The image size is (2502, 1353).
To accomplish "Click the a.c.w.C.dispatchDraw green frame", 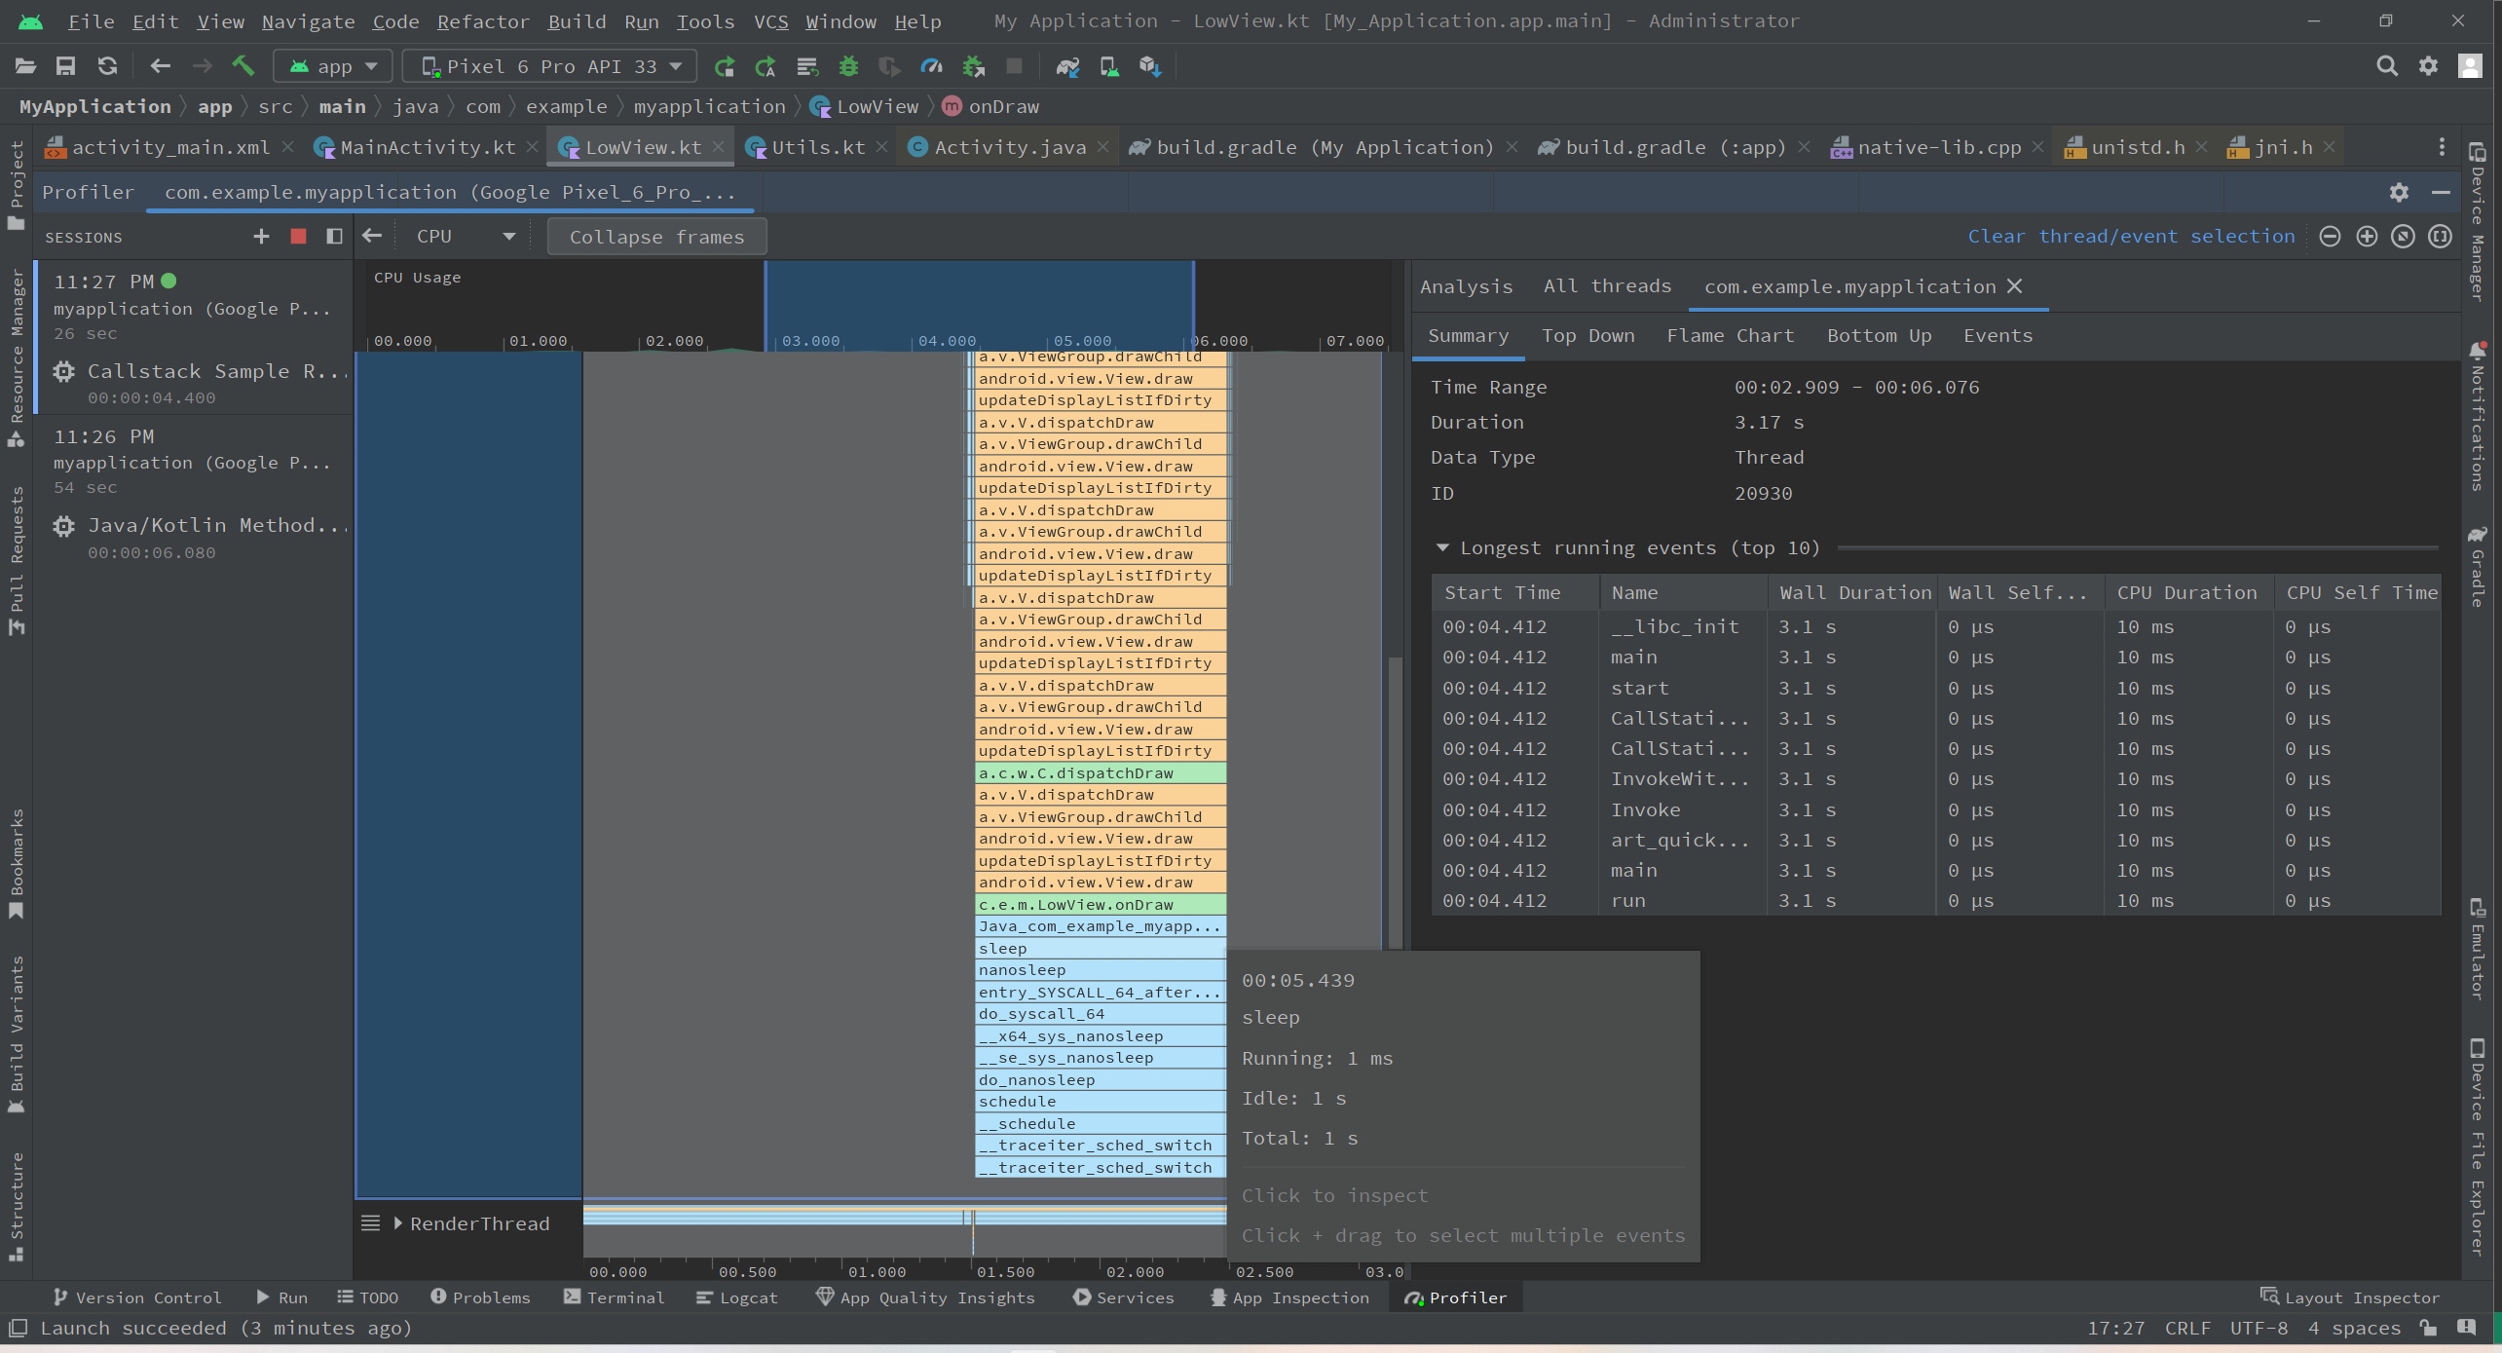I will tap(1101, 773).
